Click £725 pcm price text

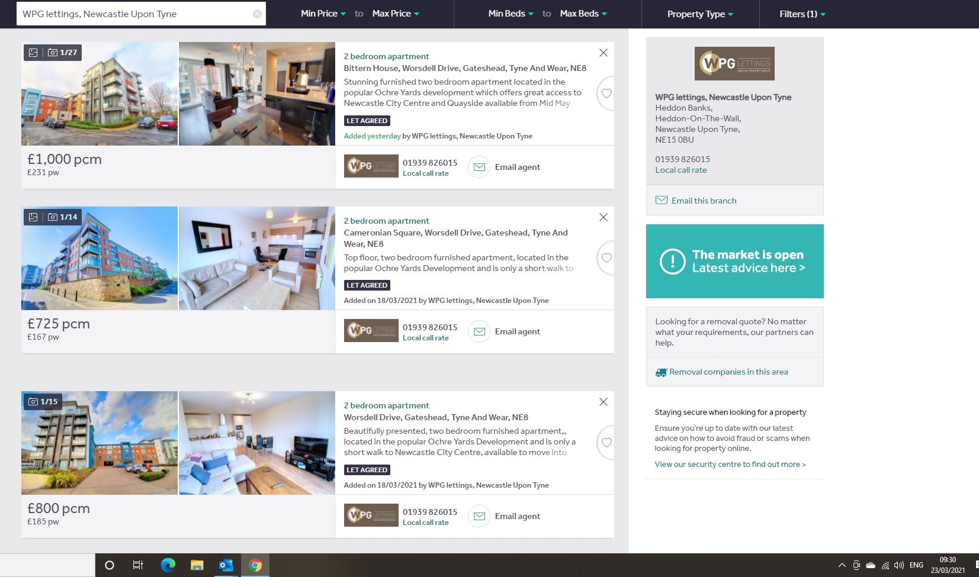pos(59,324)
